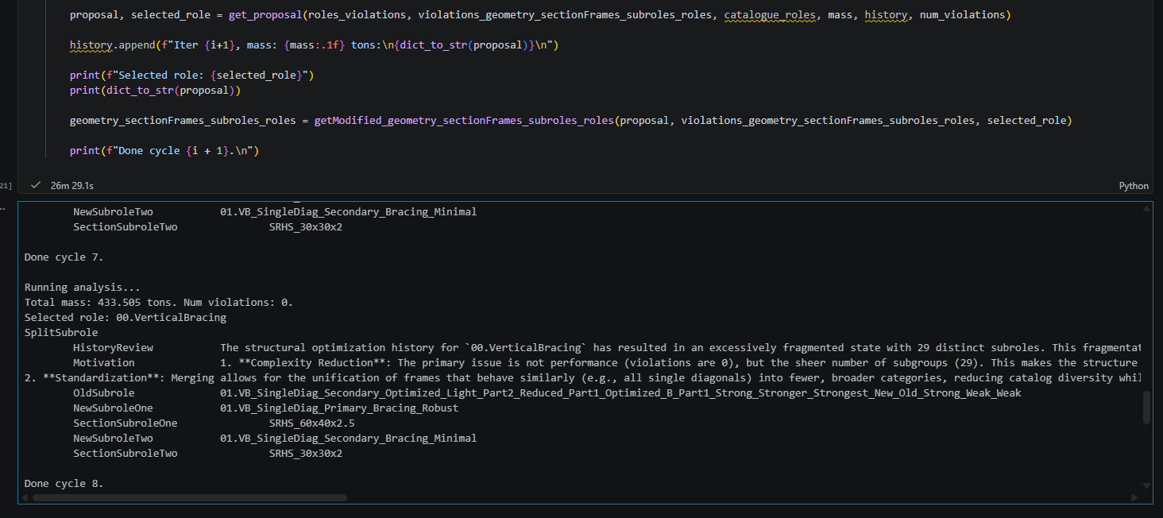
Task: Click the num_violations argument in code
Action: pyautogui.click(x=964, y=15)
